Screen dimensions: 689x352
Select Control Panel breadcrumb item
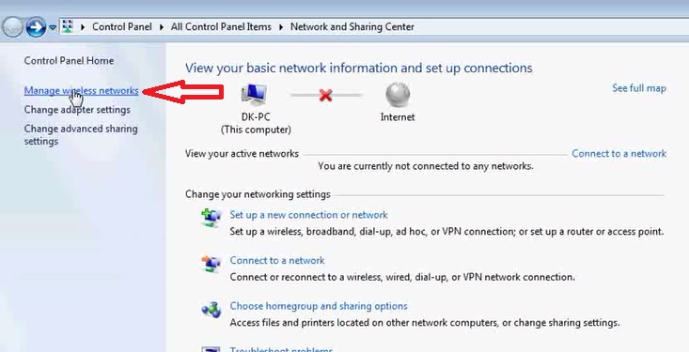[121, 27]
